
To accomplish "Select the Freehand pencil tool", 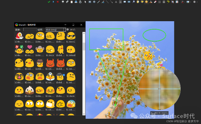I will tap(98, 2).
